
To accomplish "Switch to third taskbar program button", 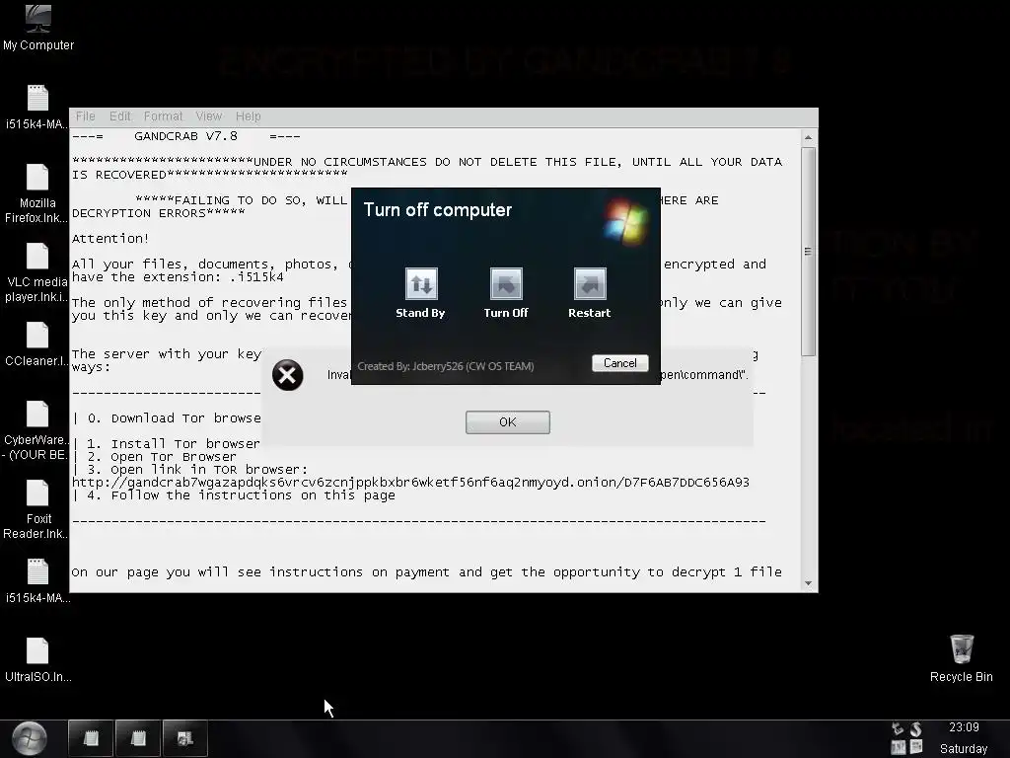I will pos(184,738).
